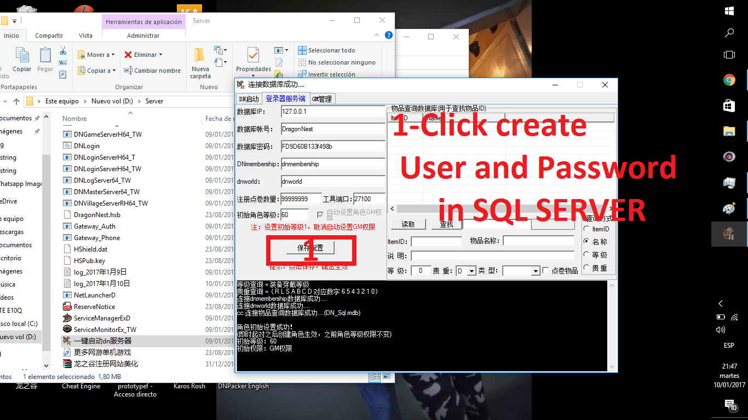Open the Action Center notification icon
Viewport: 748px width, 420px height.
click(730, 405)
